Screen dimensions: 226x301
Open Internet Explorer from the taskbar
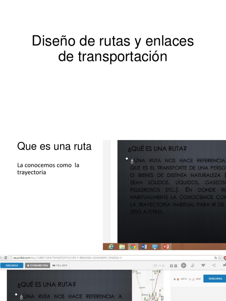click(111, 247)
